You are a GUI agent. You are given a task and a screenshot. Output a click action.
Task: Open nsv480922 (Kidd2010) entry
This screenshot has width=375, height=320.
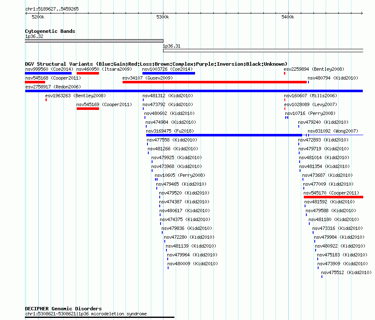coord(340,246)
